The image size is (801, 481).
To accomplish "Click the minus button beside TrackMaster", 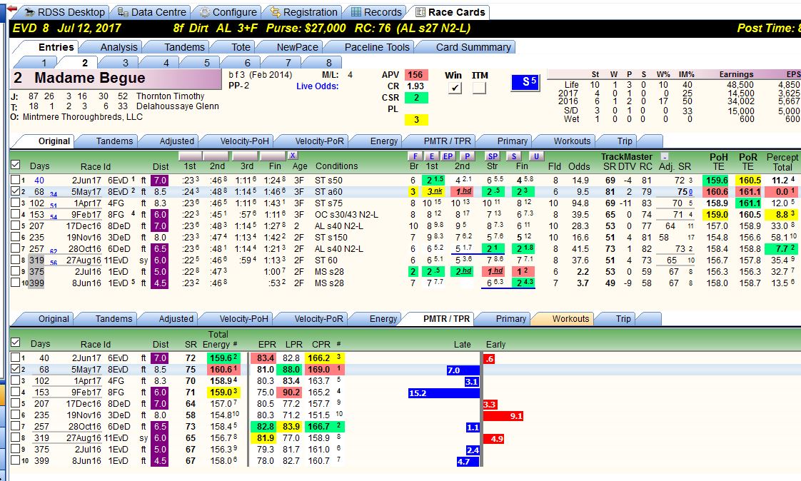I will tap(664, 156).
